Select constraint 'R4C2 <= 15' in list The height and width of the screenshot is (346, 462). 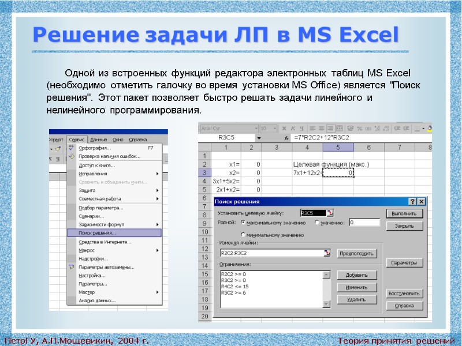point(235,287)
